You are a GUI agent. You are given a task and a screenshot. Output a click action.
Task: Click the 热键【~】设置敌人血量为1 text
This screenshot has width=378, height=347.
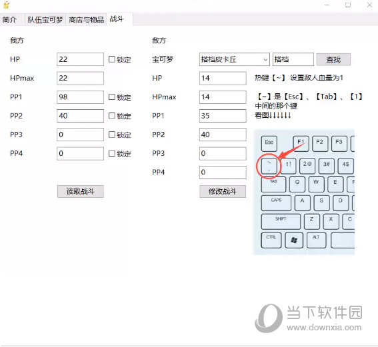[299, 78]
